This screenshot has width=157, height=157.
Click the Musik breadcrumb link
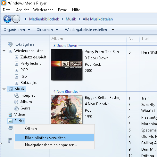[71, 19]
